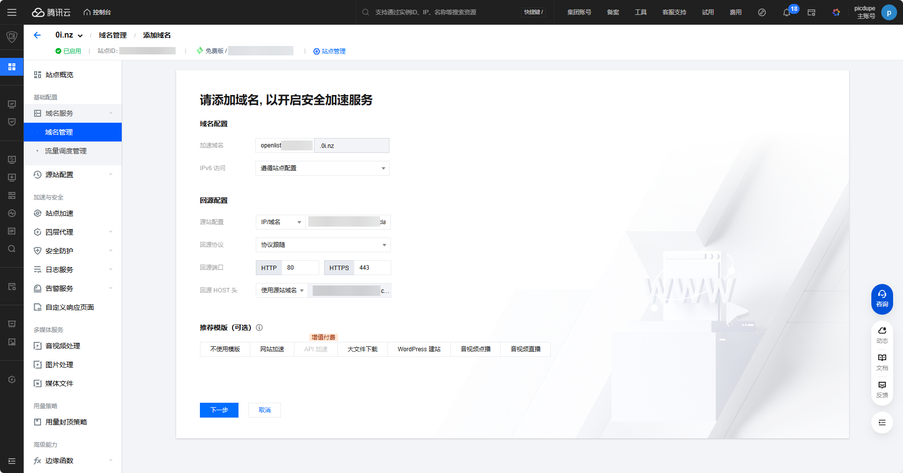Open 客服支持 in the top bar
The image size is (903, 473).
click(x=674, y=12)
